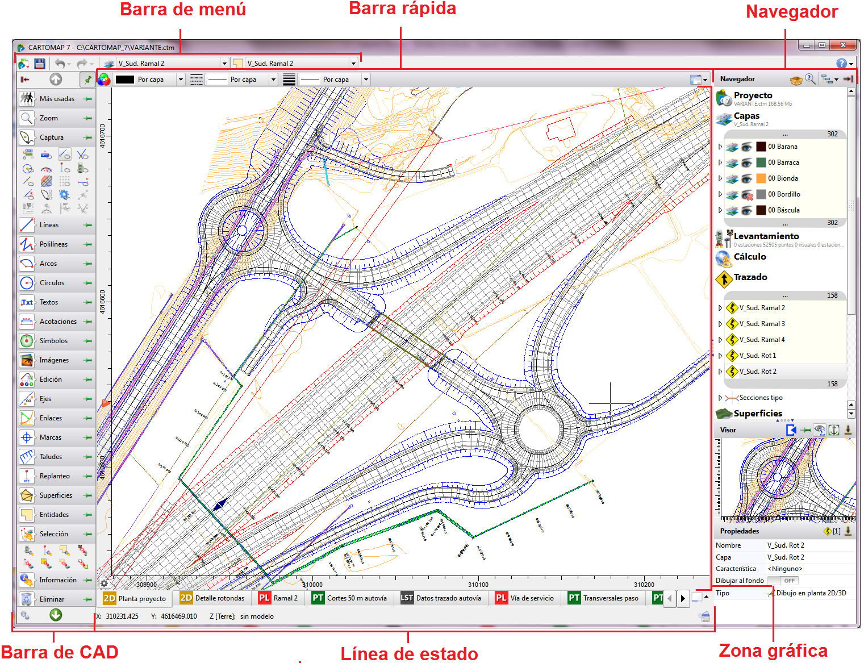Toggle visibility eye of 00 Bordillo layer
The width and height of the screenshot is (864, 663).
pyautogui.click(x=746, y=194)
